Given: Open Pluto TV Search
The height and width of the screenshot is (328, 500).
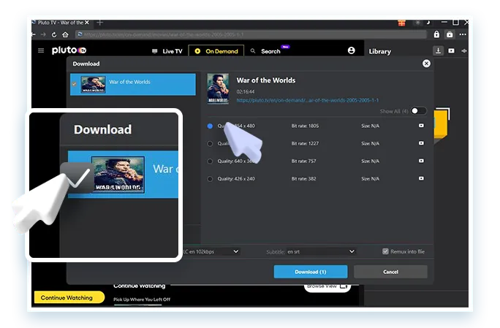Looking at the screenshot, I should click(265, 51).
